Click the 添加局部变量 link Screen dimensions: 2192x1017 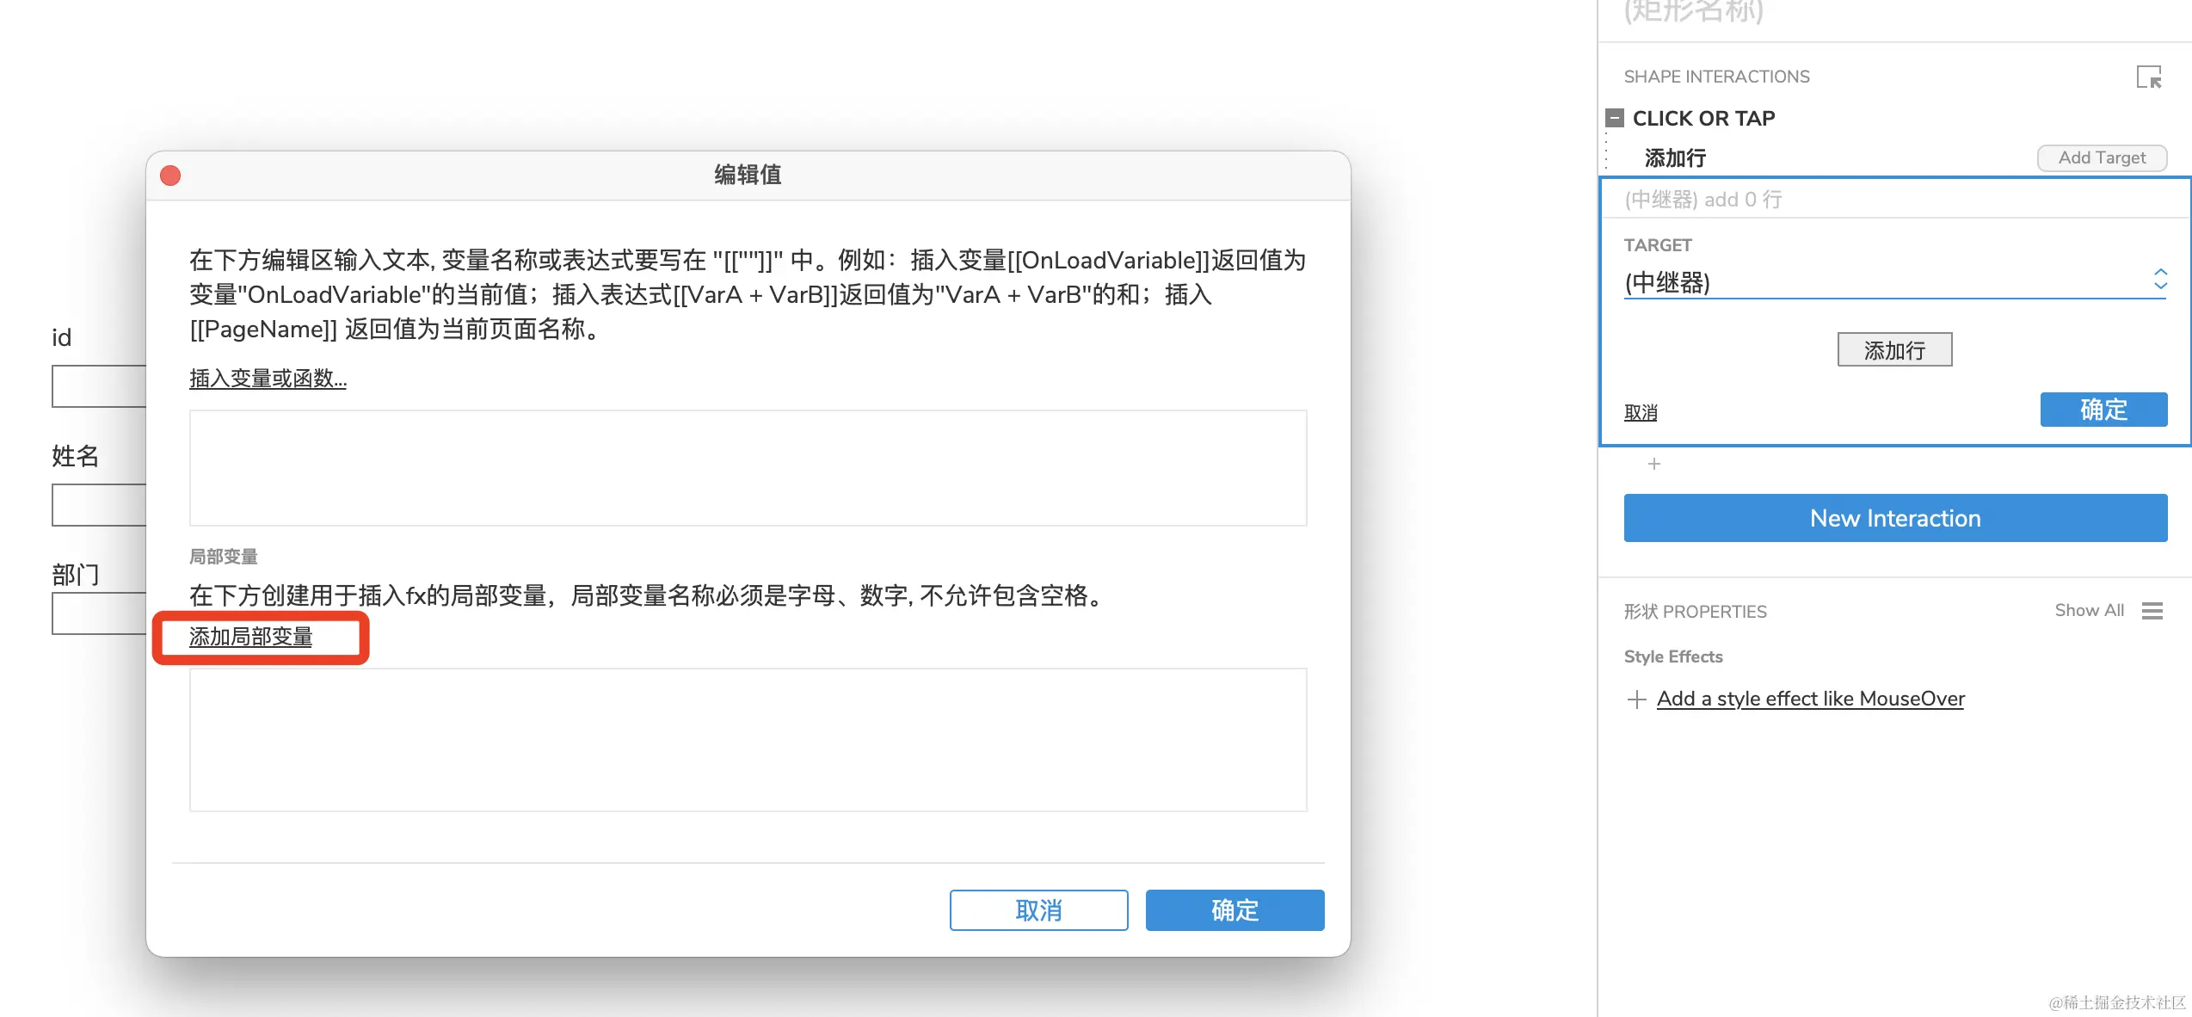tap(250, 638)
